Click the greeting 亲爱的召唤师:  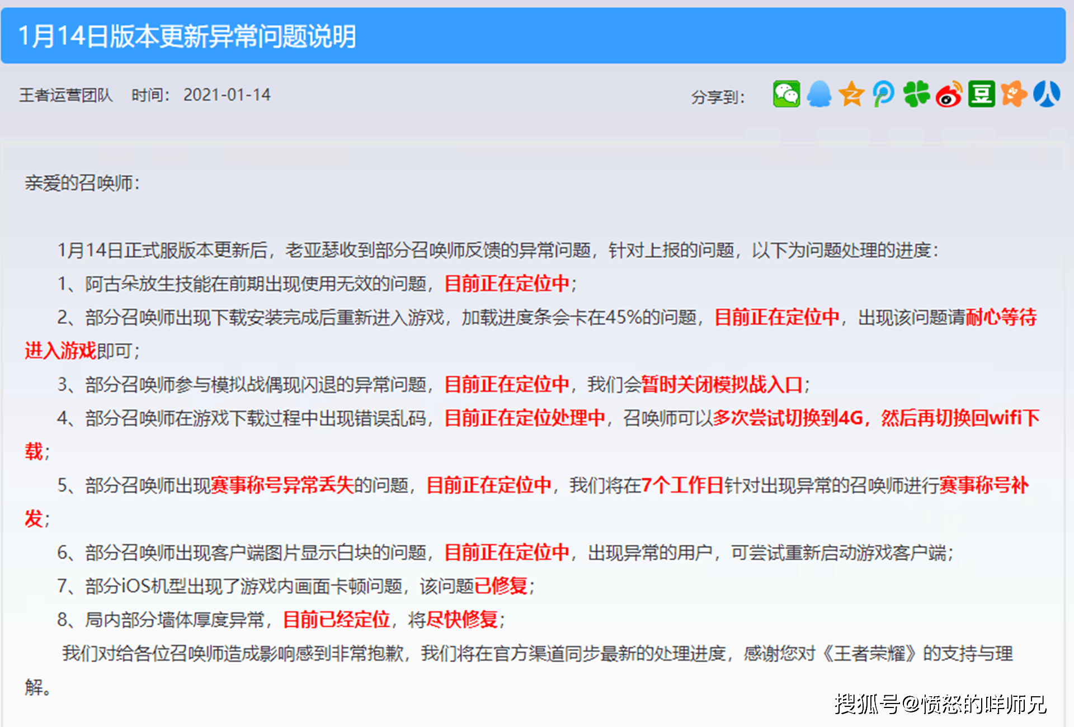coord(82,183)
